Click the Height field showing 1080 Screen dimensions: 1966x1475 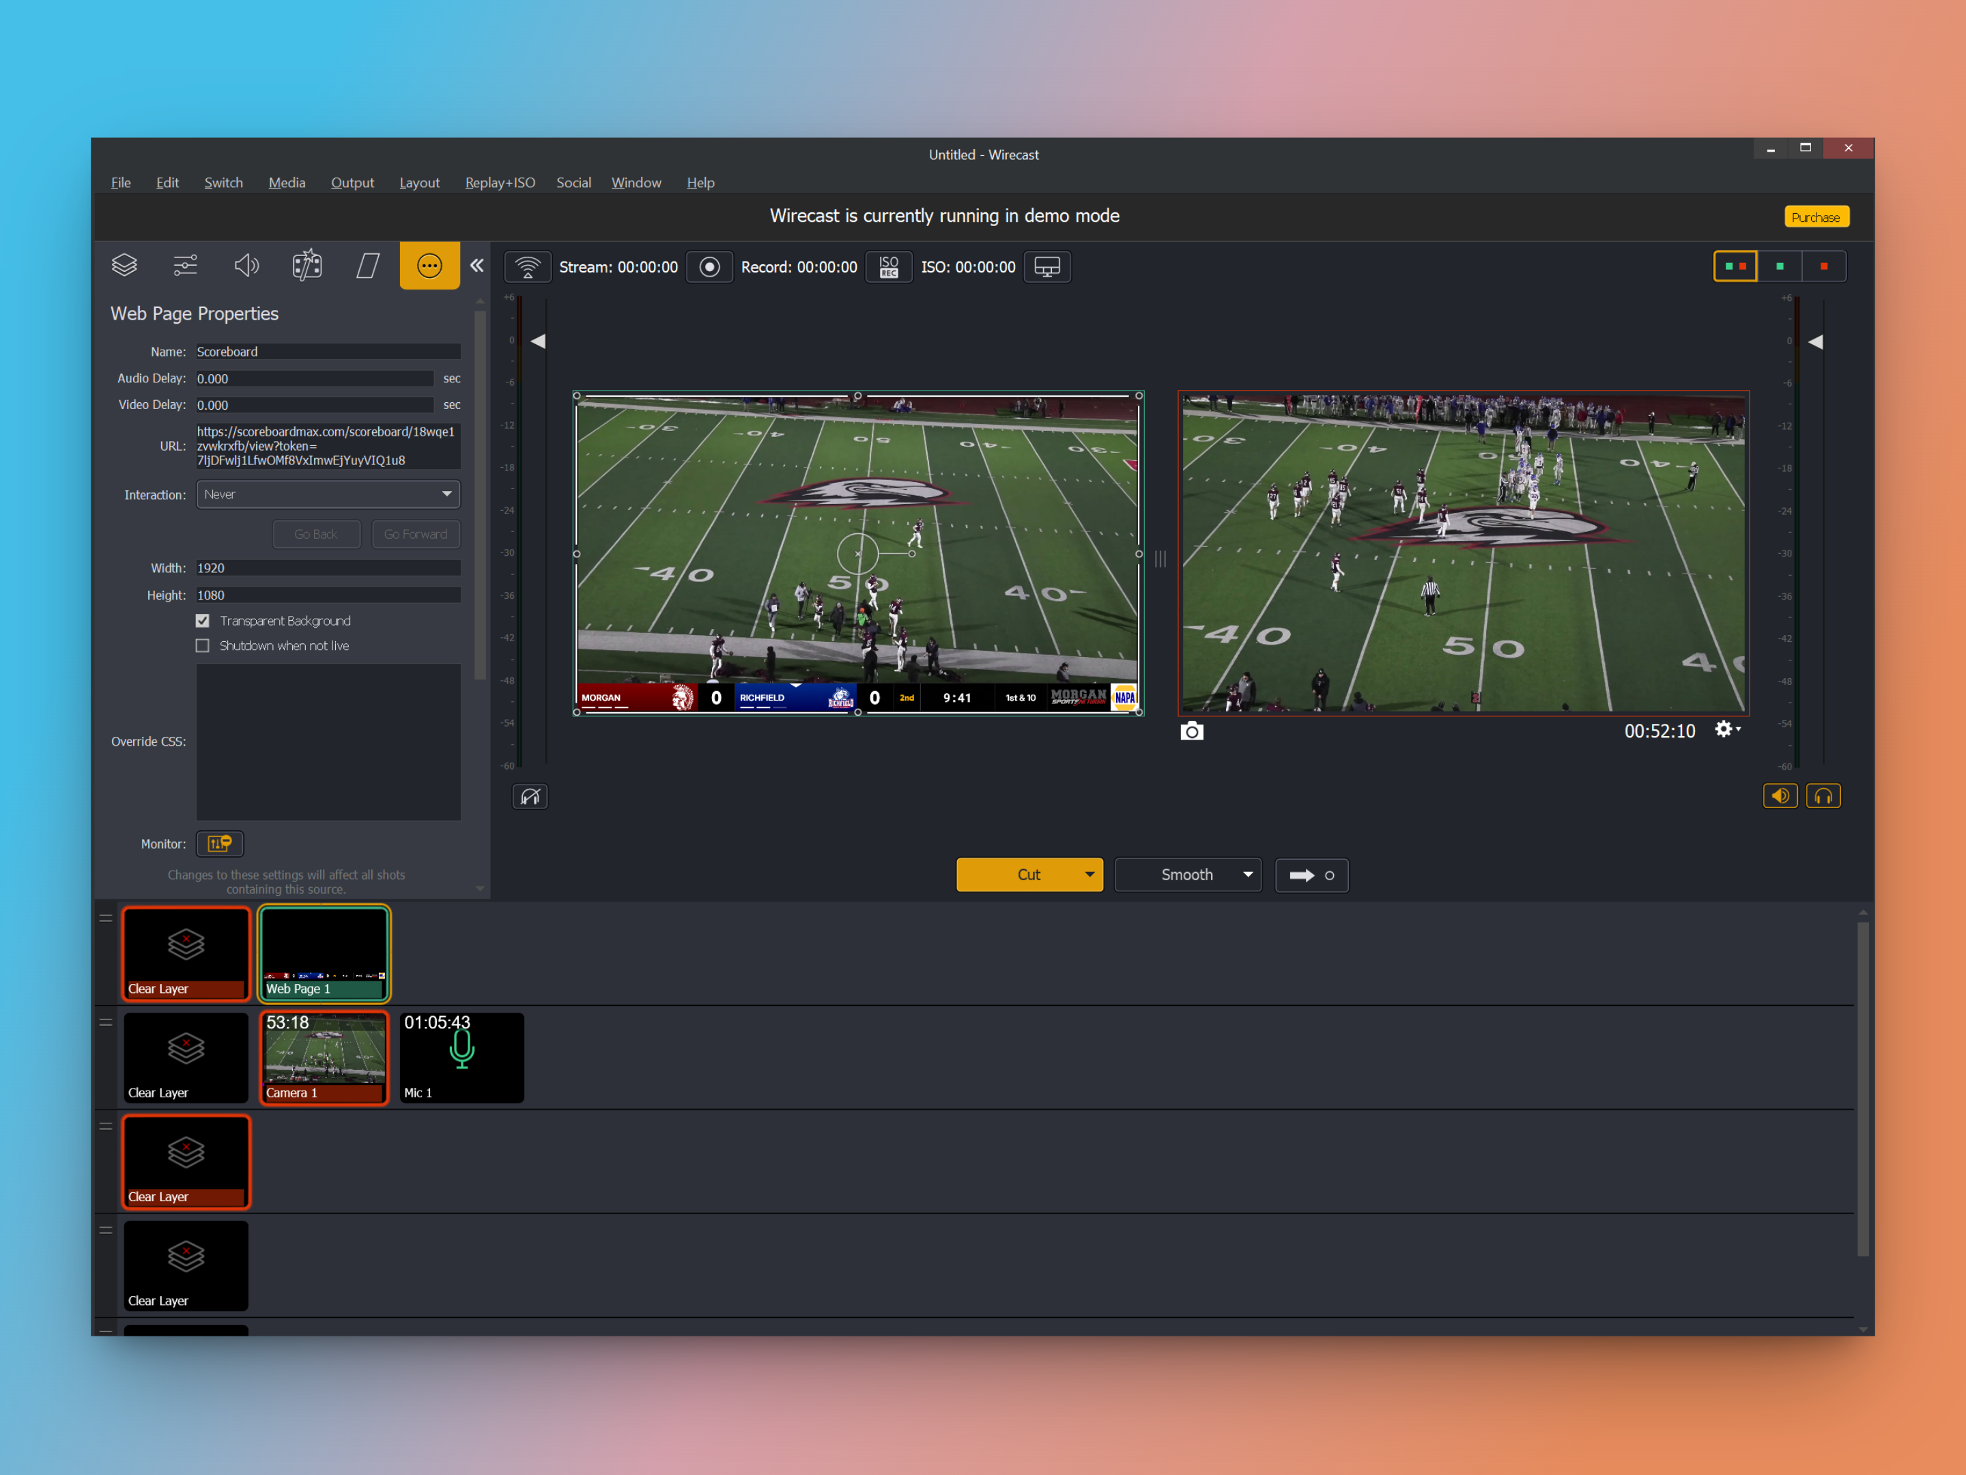[x=328, y=595]
